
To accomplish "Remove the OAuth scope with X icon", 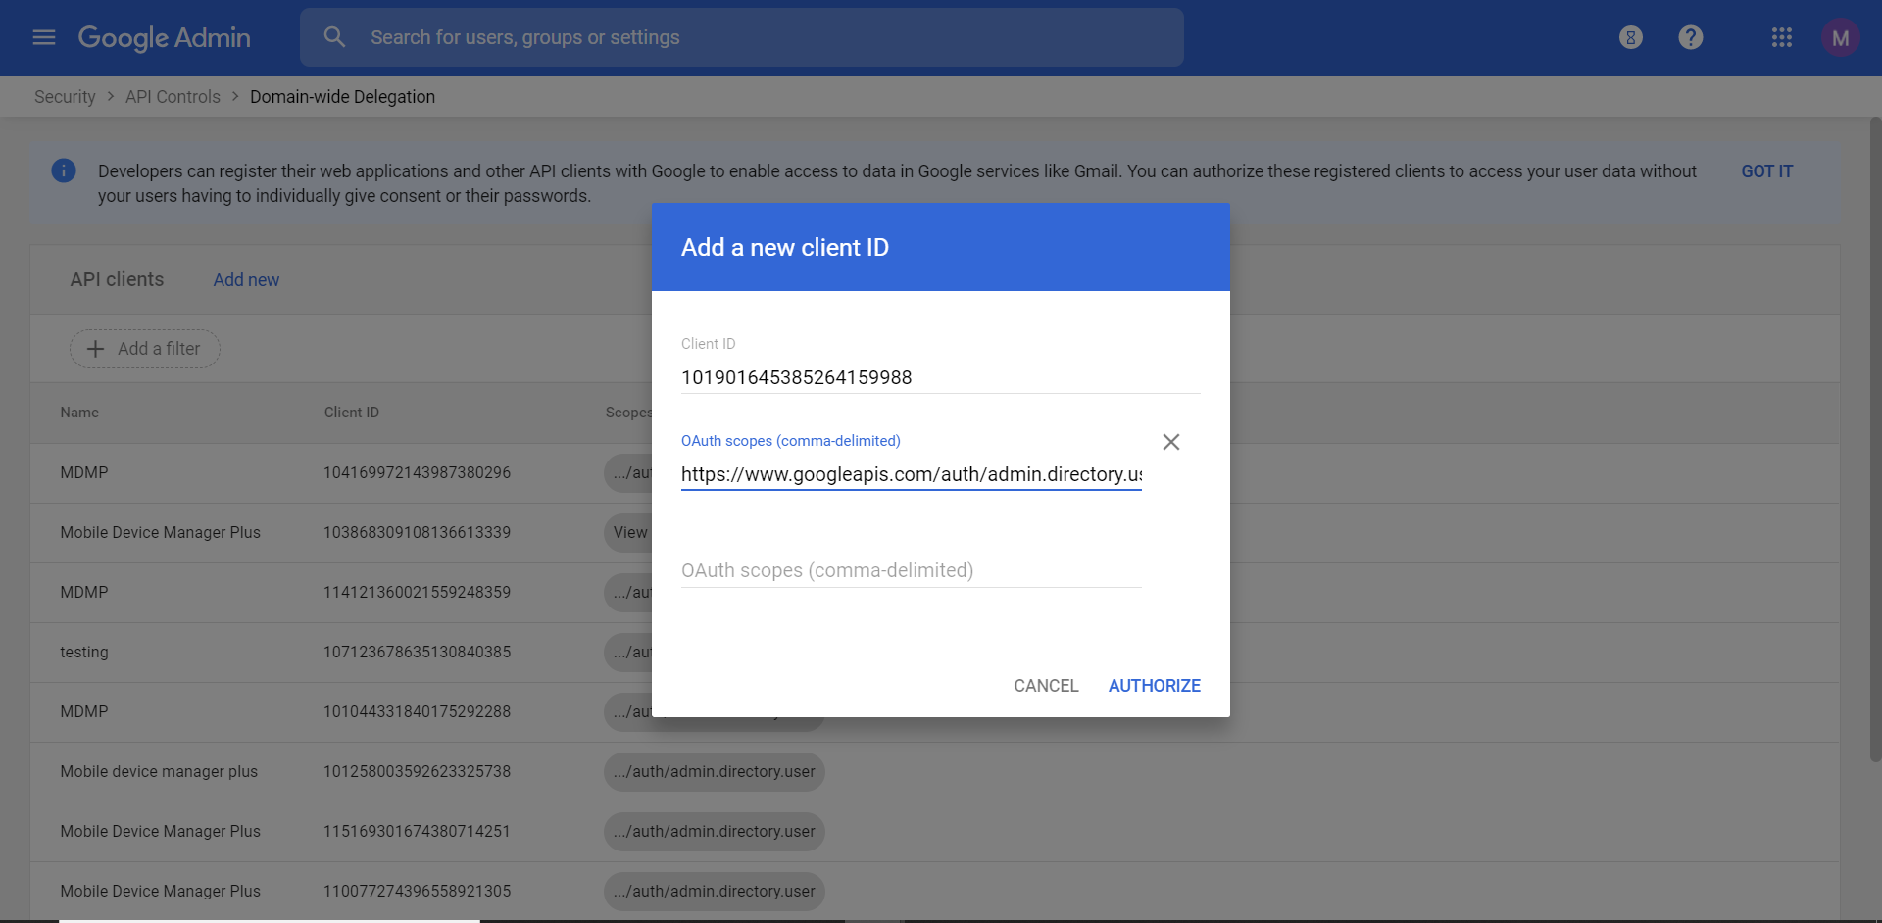I will pyautogui.click(x=1170, y=442).
